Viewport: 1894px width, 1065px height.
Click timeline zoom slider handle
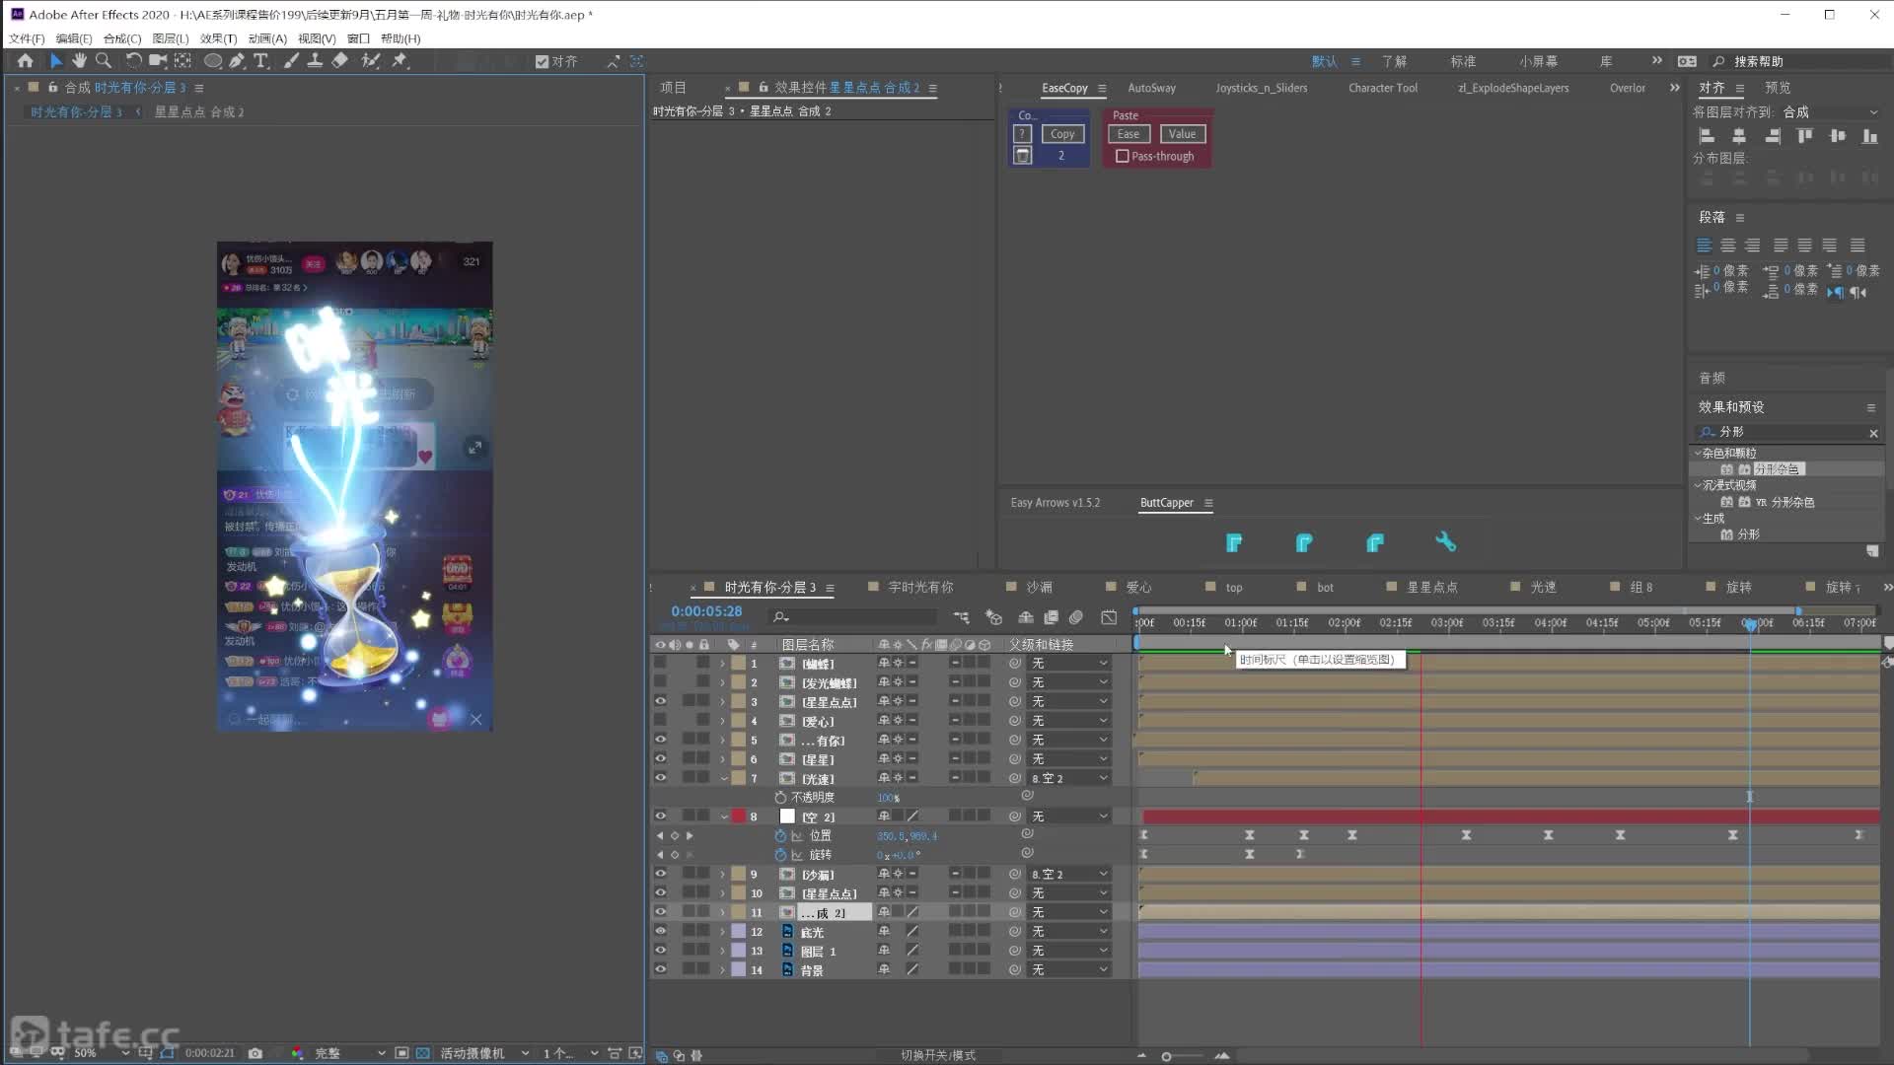(x=1166, y=1056)
